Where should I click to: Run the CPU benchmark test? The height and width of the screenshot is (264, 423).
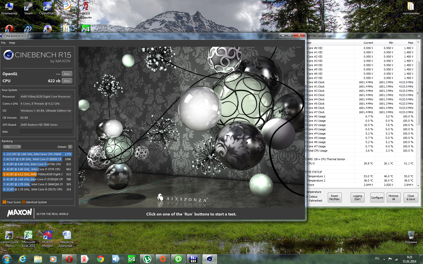pyautogui.click(x=67, y=81)
